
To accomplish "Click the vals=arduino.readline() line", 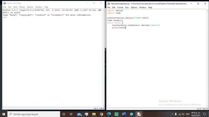I will 136,25.
